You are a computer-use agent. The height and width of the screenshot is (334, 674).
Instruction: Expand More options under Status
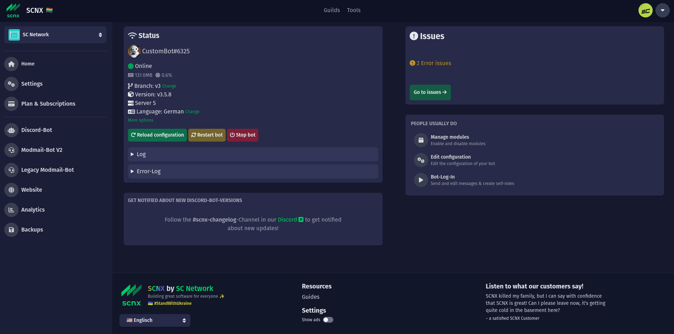[141, 120]
